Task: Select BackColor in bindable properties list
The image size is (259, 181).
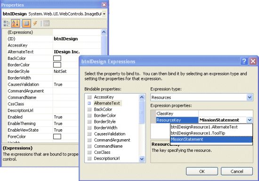Action: [103, 110]
